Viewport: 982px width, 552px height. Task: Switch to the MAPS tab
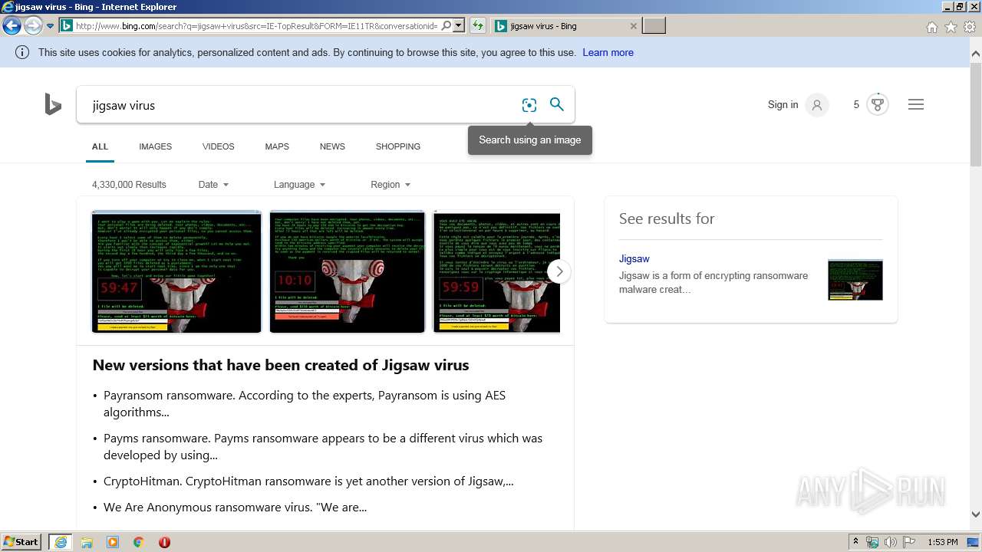pyautogui.click(x=277, y=146)
